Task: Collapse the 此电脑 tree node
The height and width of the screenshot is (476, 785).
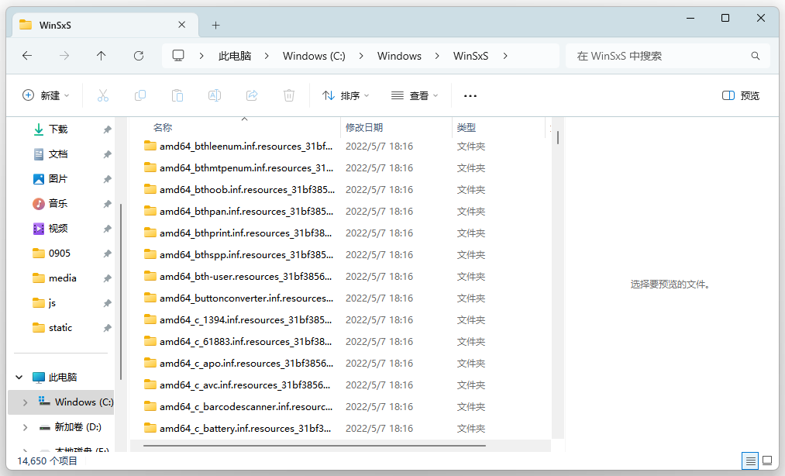Action: [19, 378]
